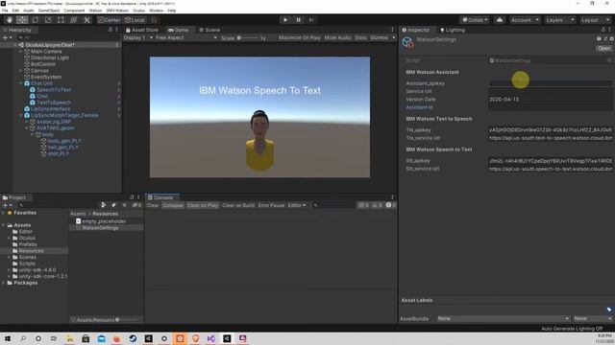The image size is (615, 345).
Task: Click the asset label tag icon
Action: pyautogui.click(x=608, y=310)
